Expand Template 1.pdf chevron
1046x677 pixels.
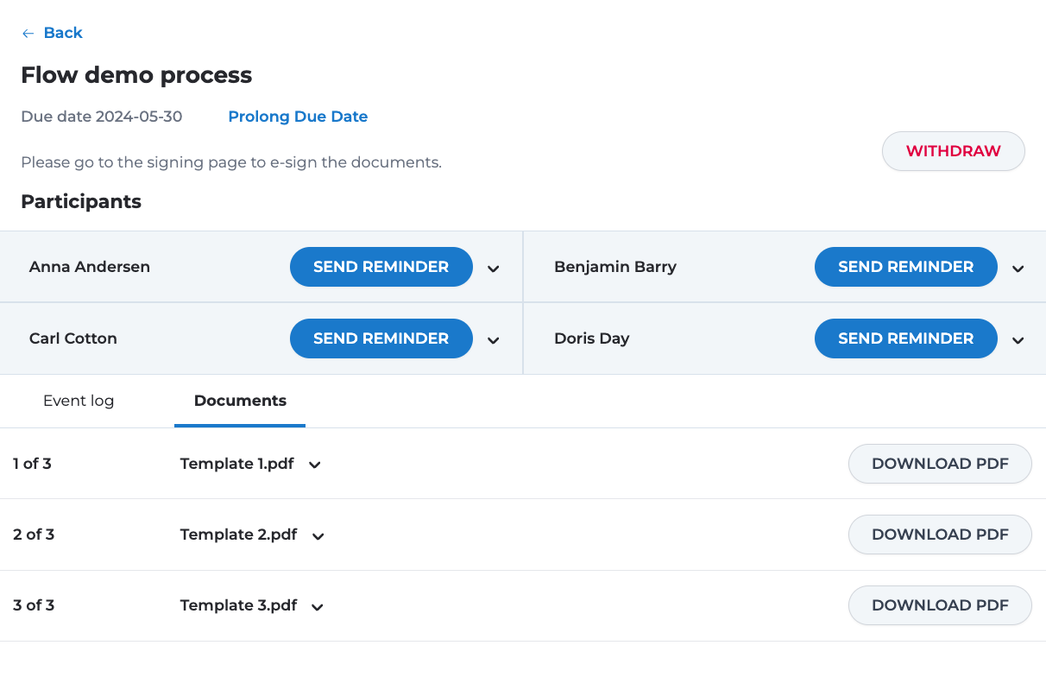pos(315,465)
